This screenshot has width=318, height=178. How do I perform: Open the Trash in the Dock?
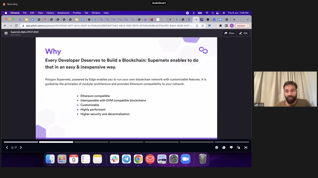[x=202, y=159]
